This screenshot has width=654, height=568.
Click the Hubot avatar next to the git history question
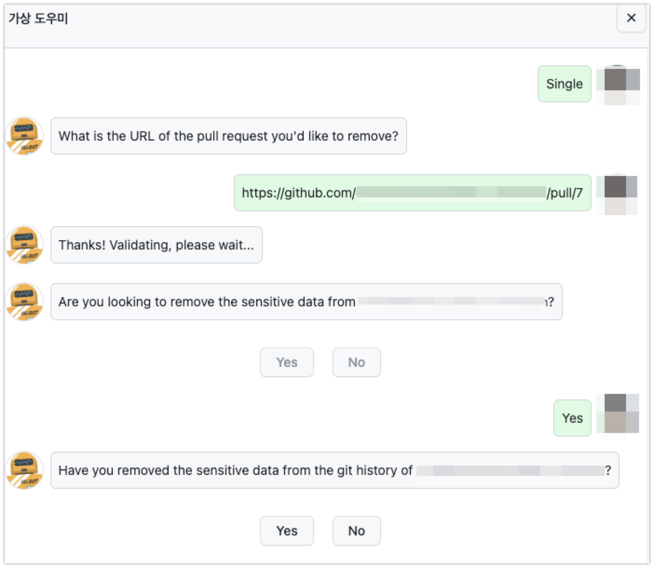click(25, 470)
